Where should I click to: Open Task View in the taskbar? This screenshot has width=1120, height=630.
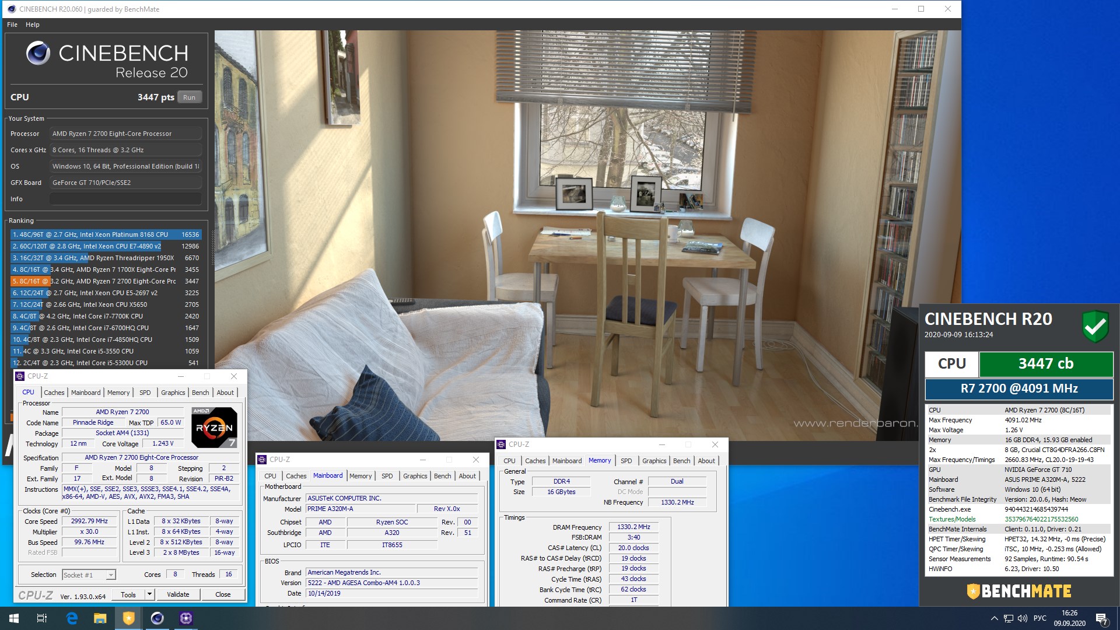[42, 618]
